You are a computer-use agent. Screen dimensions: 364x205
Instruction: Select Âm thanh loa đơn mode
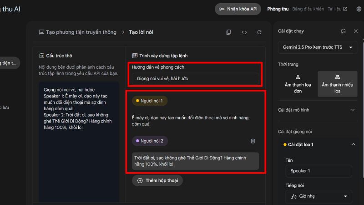[x=298, y=84]
